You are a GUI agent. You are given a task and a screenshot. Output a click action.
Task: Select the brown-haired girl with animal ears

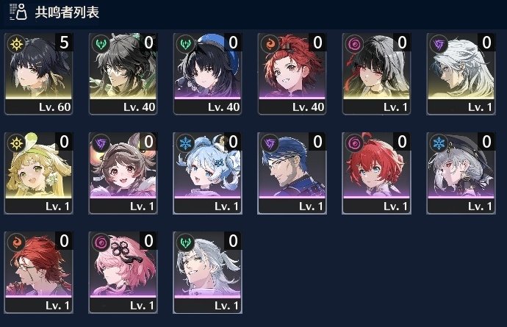point(123,173)
